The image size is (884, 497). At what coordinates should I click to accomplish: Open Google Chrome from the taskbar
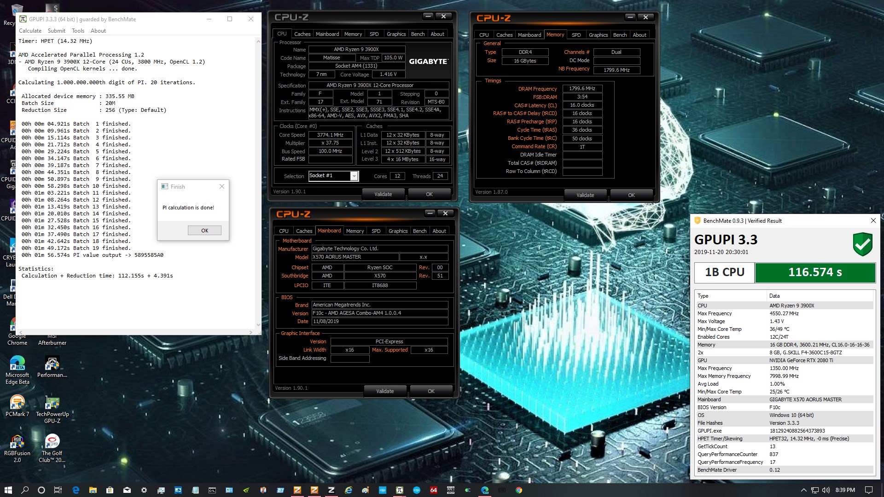coord(518,490)
